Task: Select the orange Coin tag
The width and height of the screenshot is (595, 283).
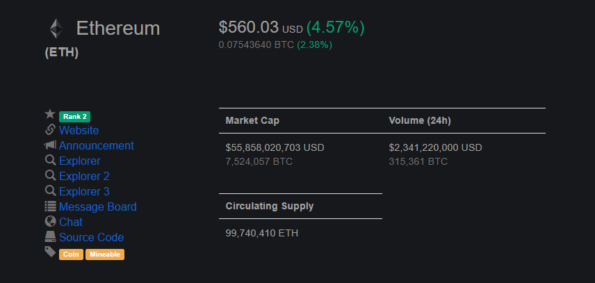Action: click(72, 254)
